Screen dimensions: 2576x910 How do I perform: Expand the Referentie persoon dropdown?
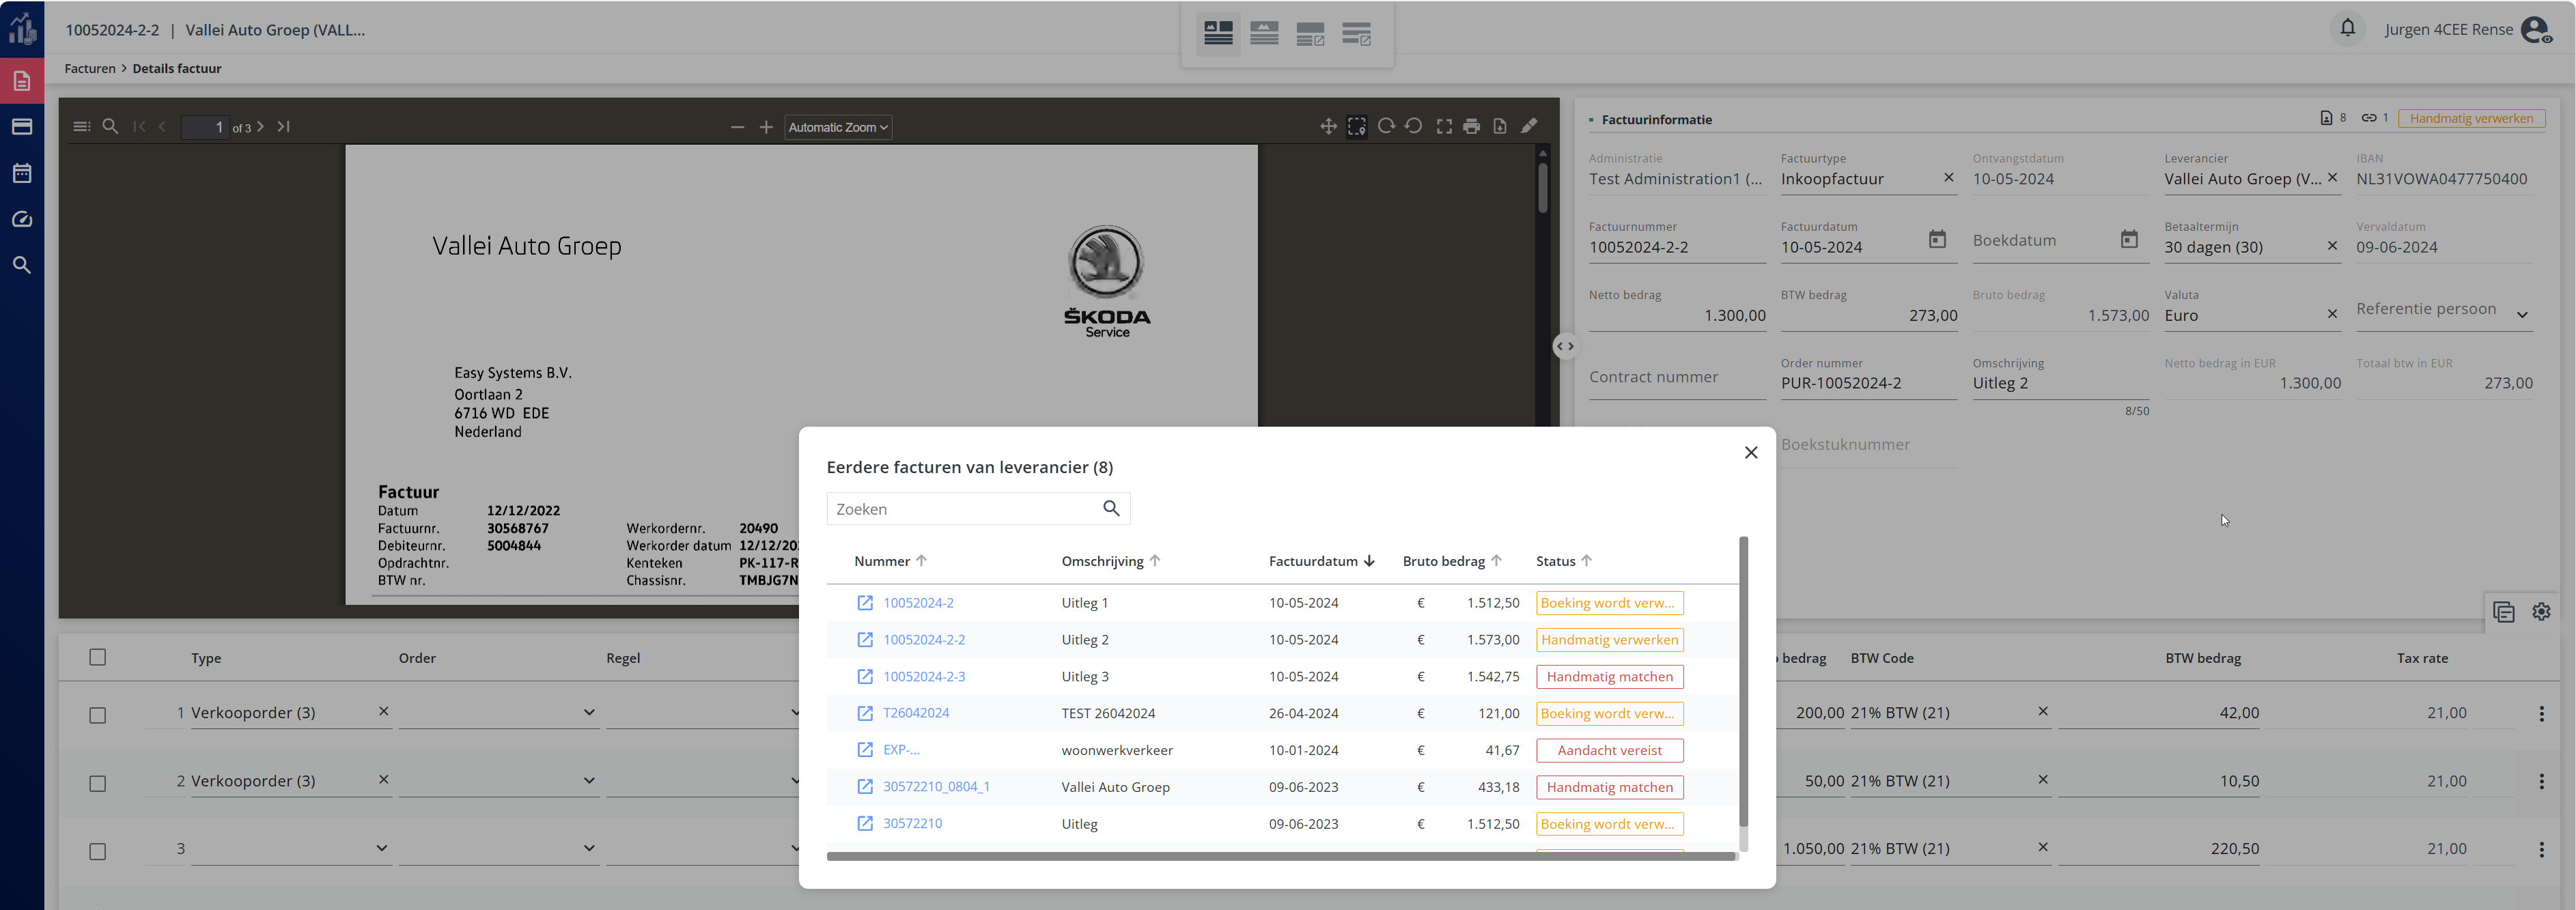coord(2522,315)
